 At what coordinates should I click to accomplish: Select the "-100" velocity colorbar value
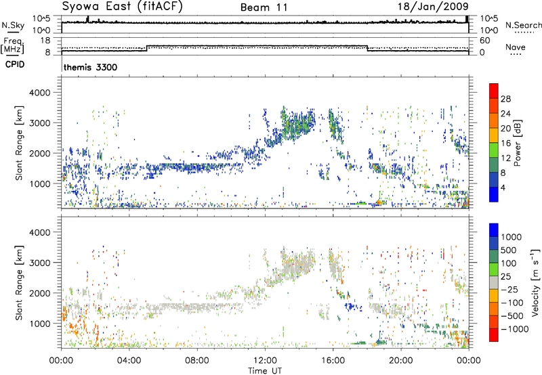pos(512,303)
